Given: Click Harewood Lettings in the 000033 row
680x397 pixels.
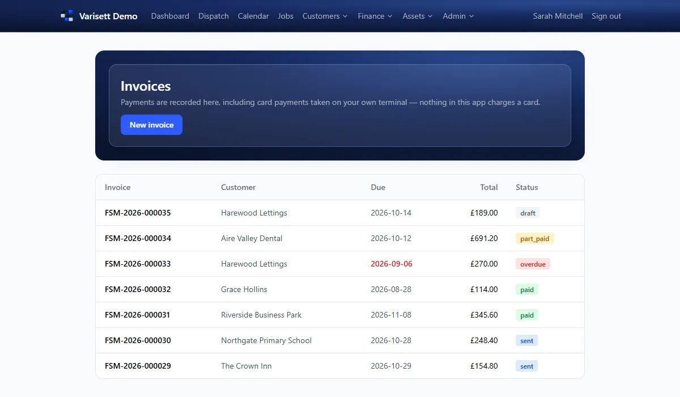Looking at the screenshot, I should [x=254, y=264].
